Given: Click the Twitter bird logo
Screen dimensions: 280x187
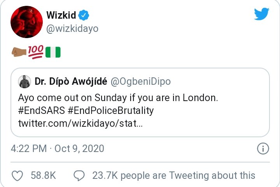Looking at the screenshot, I should pos(261,14).
